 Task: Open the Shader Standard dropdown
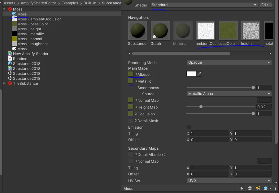click(x=204, y=5)
